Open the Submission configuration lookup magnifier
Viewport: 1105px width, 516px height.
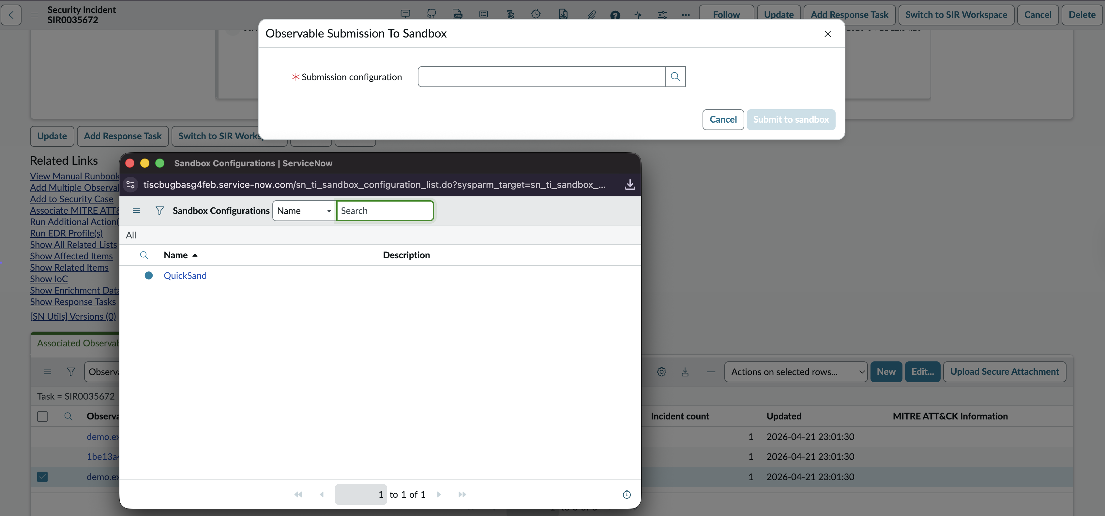675,76
